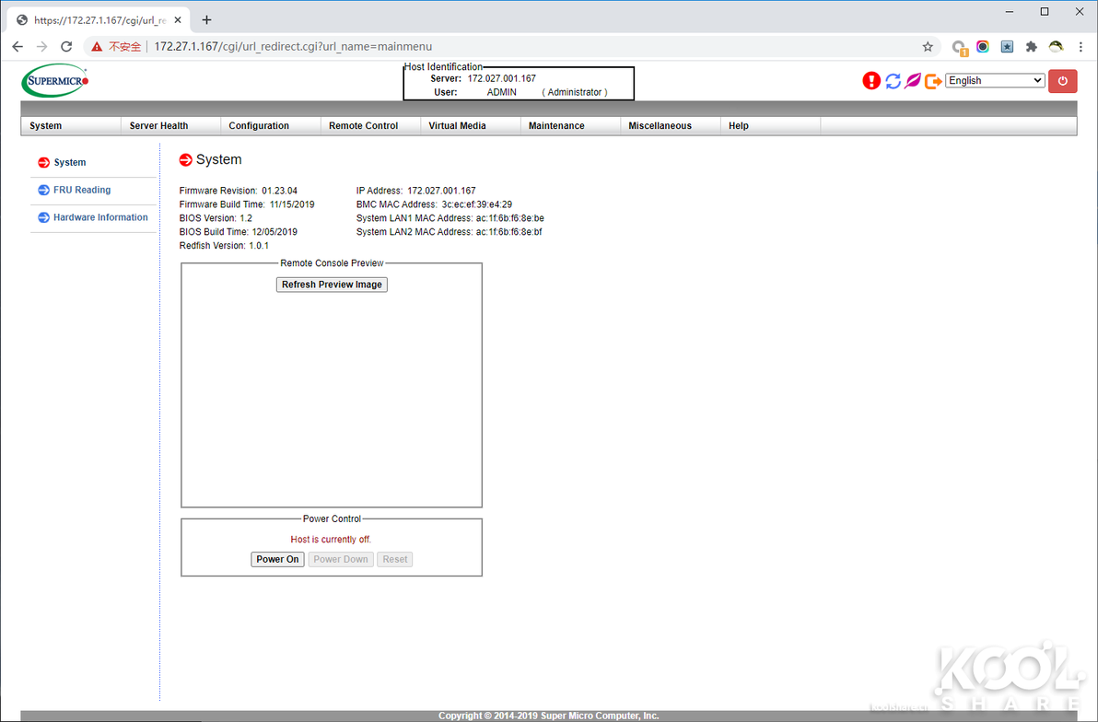Click the Reset button

(x=395, y=560)
